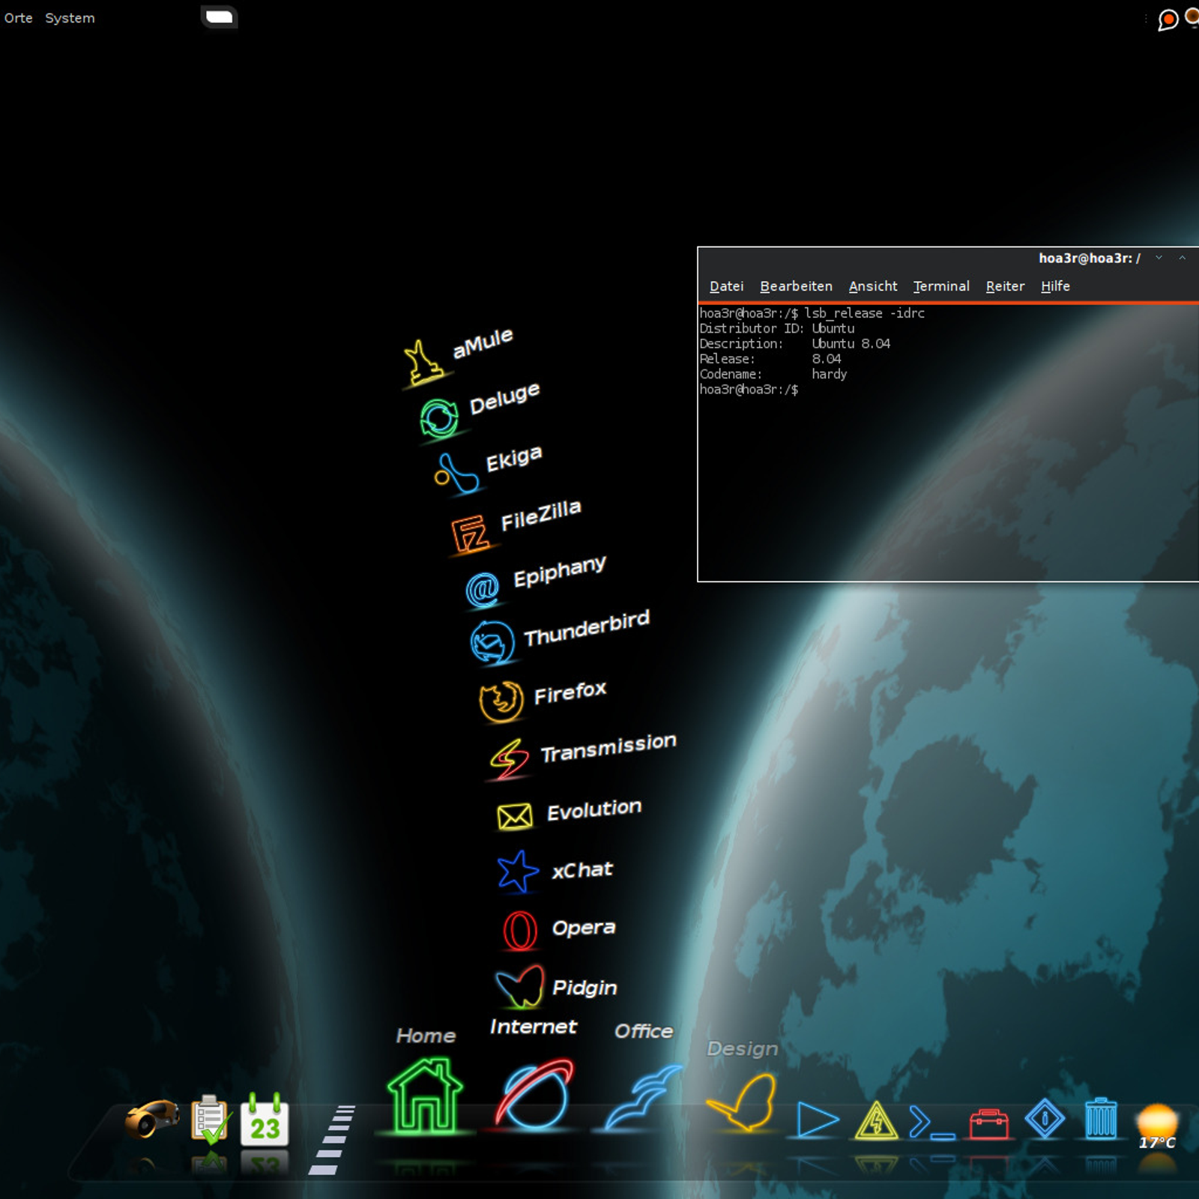
Task: Open Ansicht menu in terminal
Action: click(x=872, y=286)
